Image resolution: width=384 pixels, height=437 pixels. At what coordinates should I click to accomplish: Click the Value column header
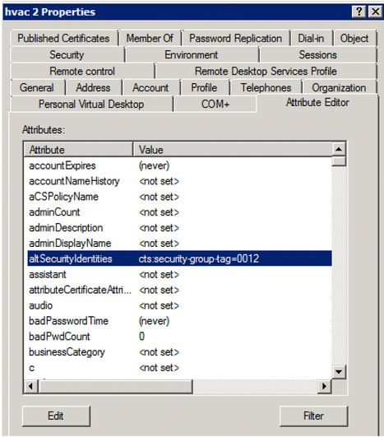(x=233, y=150)
